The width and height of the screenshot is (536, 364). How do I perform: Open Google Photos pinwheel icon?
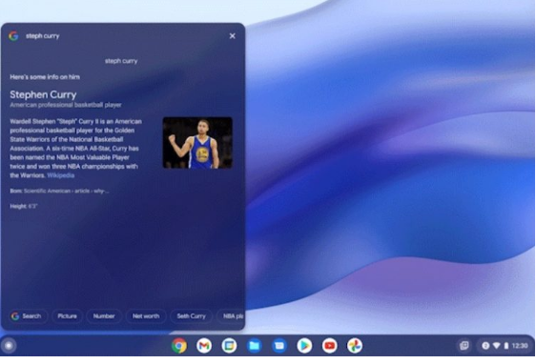(x=355, y=346)
